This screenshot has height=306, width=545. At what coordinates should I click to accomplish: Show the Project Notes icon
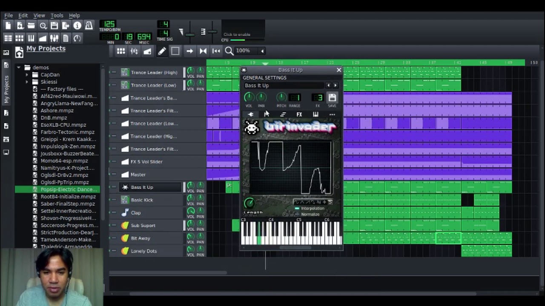pos(66,38)
